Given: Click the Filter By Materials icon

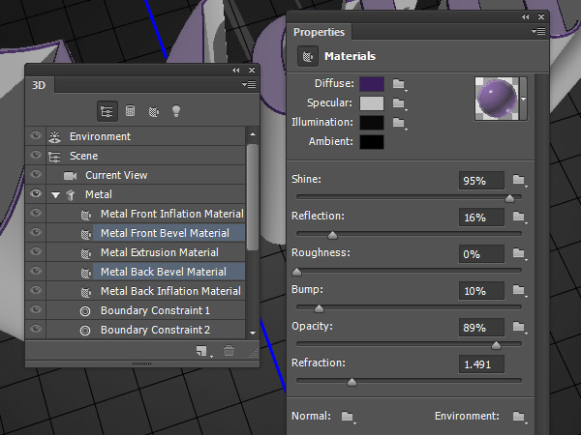Looking at the screenshot, I should click(153, 111).
